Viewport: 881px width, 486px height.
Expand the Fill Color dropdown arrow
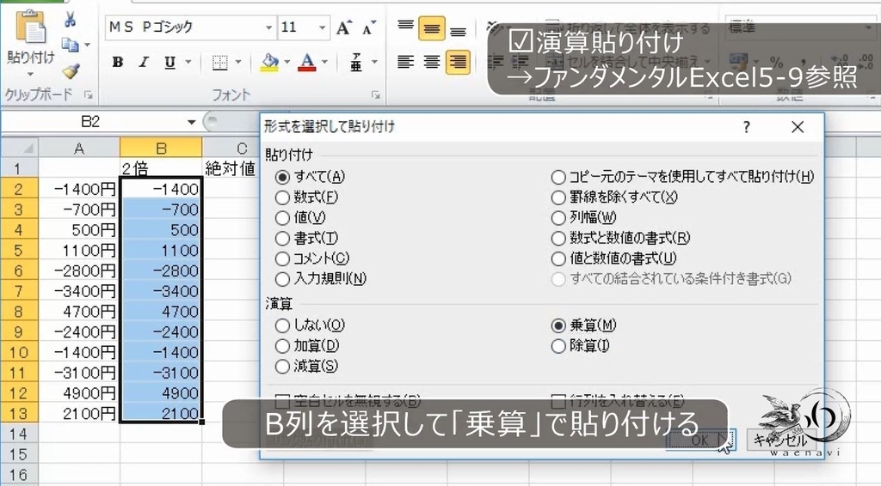(x=286, y=62)
